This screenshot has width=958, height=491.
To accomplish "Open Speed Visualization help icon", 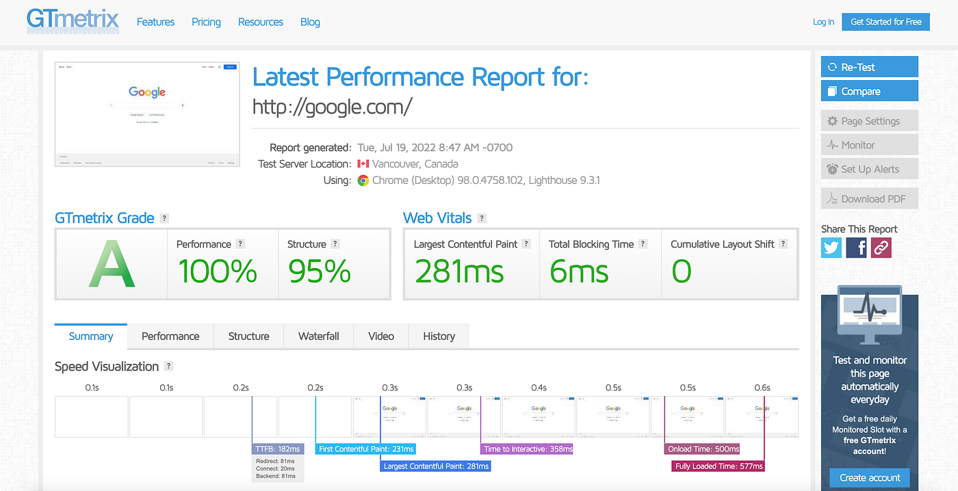I will (169, 366).
